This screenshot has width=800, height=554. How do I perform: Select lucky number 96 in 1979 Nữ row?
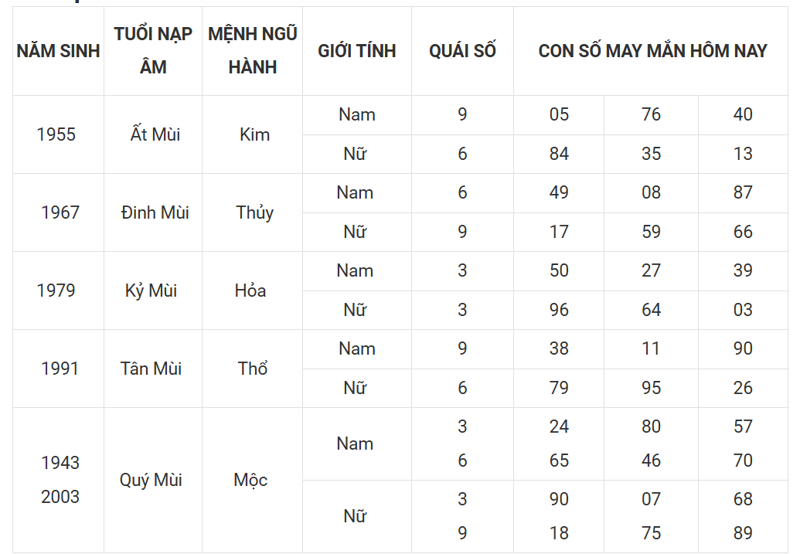click(559, 310)
